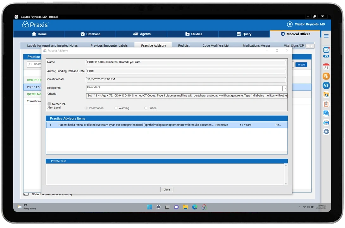Select the Critical alert level radio button
345x228 pixels.
pos(145,108)
